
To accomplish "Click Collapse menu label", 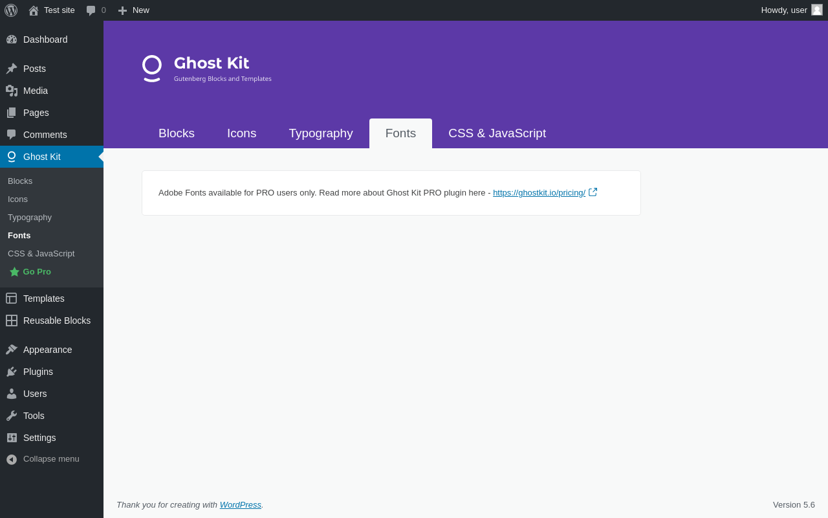I will coord(51,459).
